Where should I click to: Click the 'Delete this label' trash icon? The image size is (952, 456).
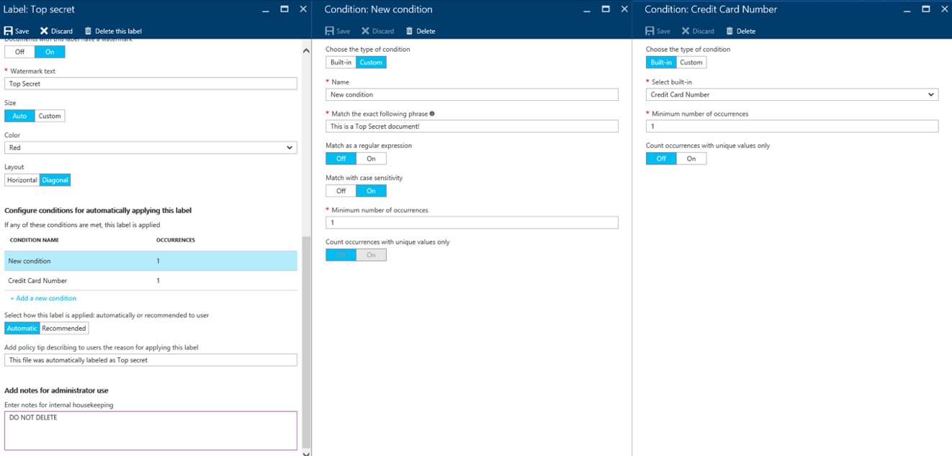pyautogui.click(x=89, y=31)
